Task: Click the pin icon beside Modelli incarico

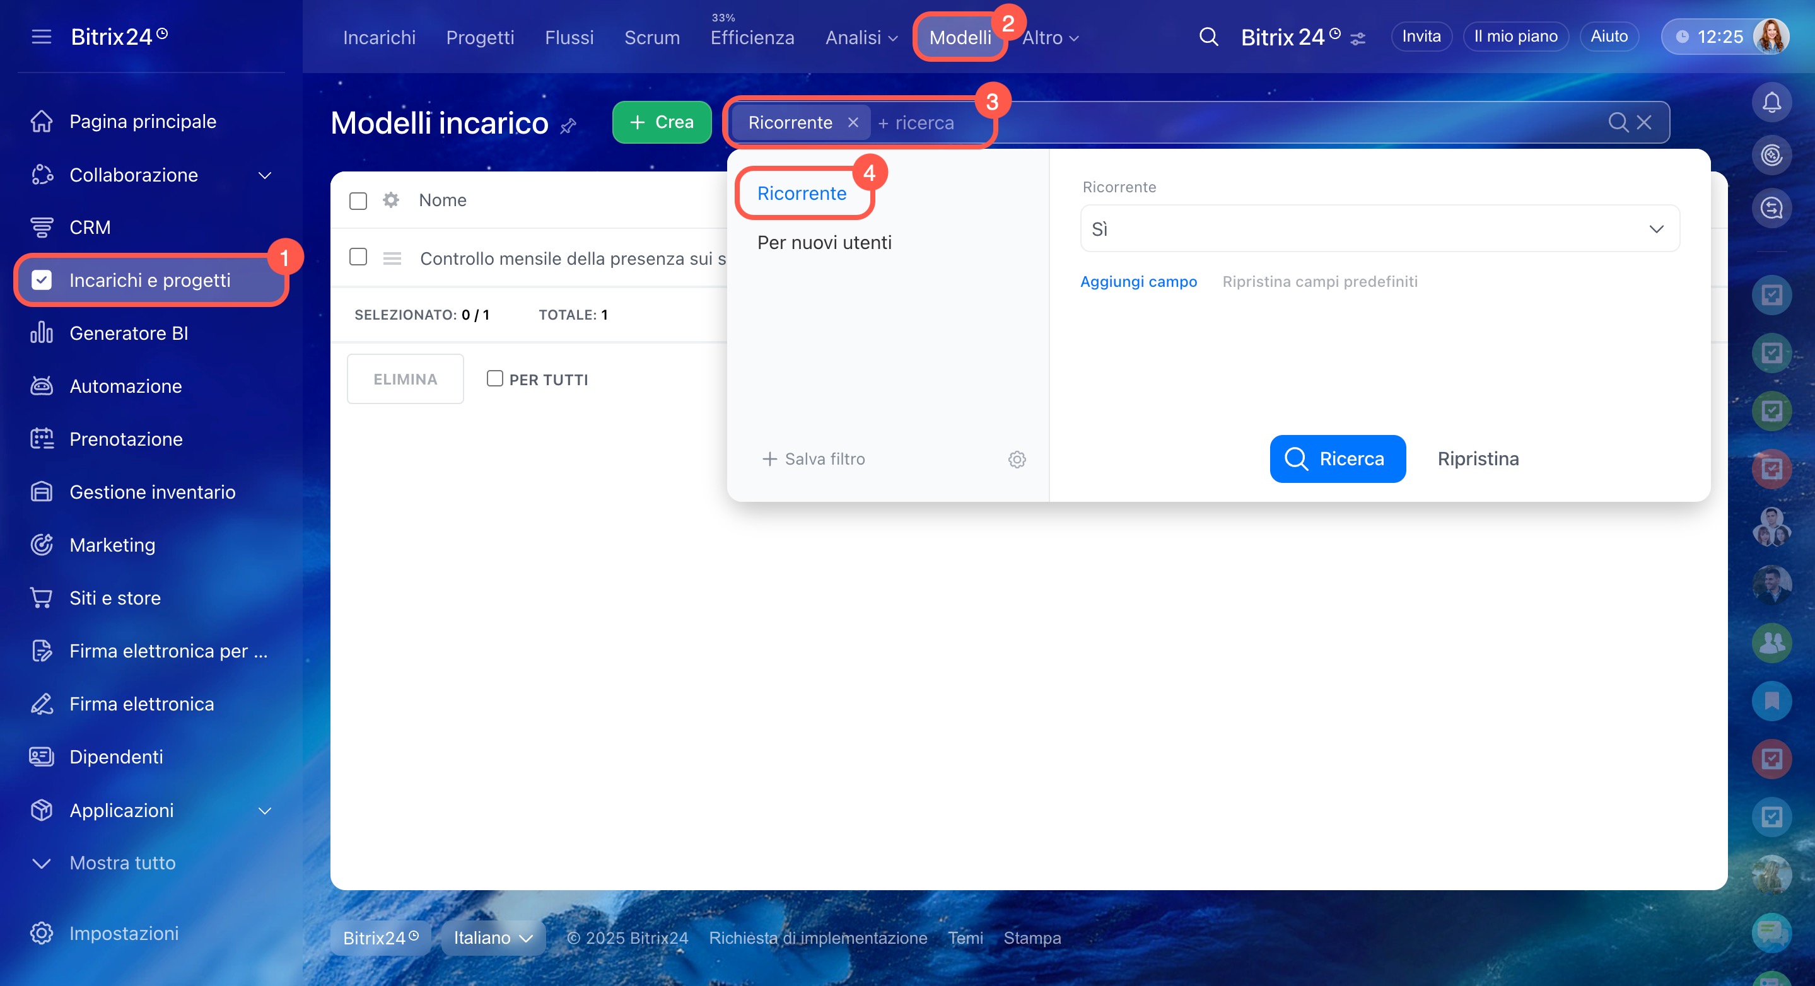Action: pos(568,126)
